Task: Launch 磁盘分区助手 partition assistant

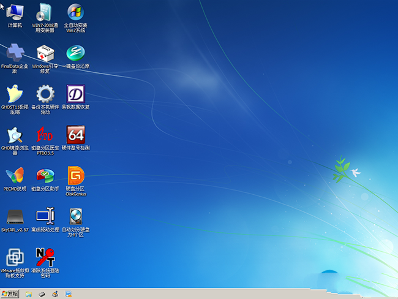Action: (x=45, y=176)
